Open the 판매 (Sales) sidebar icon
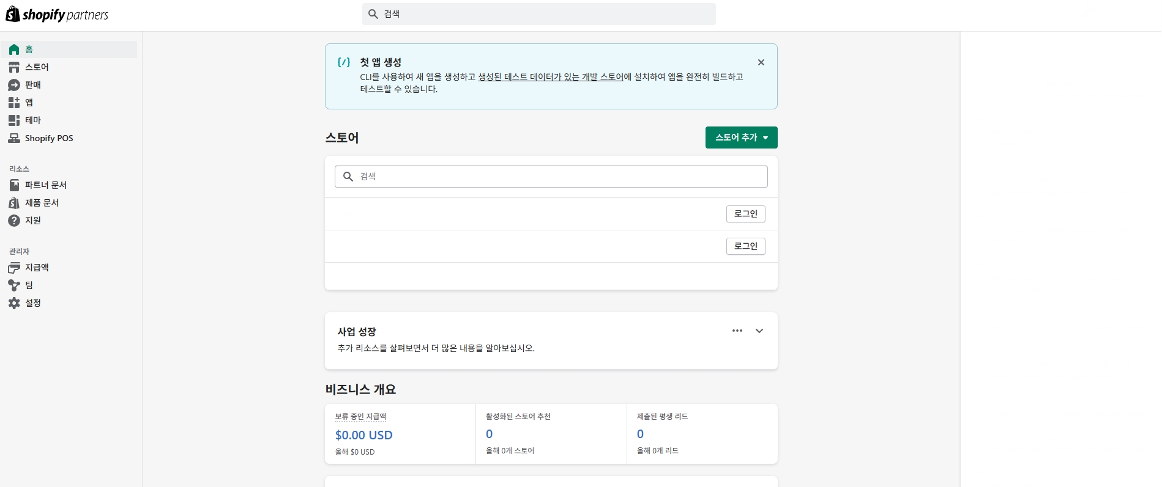 coord(14,85)
